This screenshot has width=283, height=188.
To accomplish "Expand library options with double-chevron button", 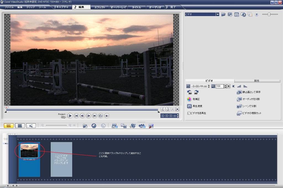I will 256,14.
